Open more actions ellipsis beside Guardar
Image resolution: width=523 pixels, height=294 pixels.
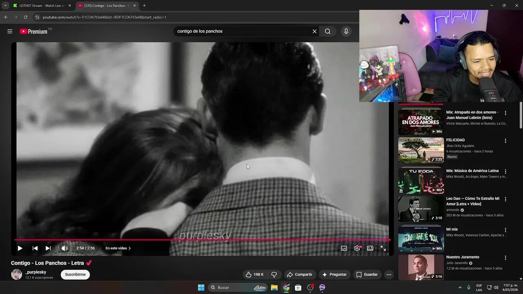pyautogui.click(x=389, y=274)
